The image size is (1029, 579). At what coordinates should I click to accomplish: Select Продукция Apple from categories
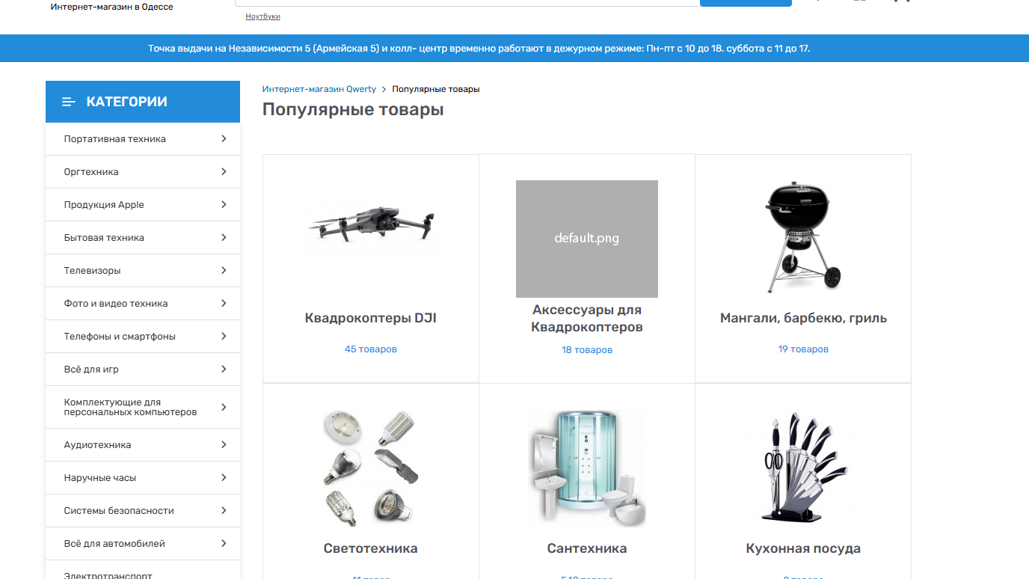click(104, 205)
